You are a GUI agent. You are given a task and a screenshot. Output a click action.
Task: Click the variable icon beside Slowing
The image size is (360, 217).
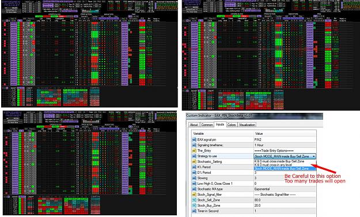tap(194, 178)
